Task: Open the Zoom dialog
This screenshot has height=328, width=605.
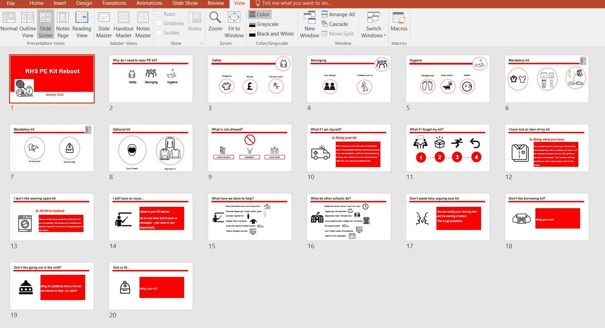Action: [215, 22]
